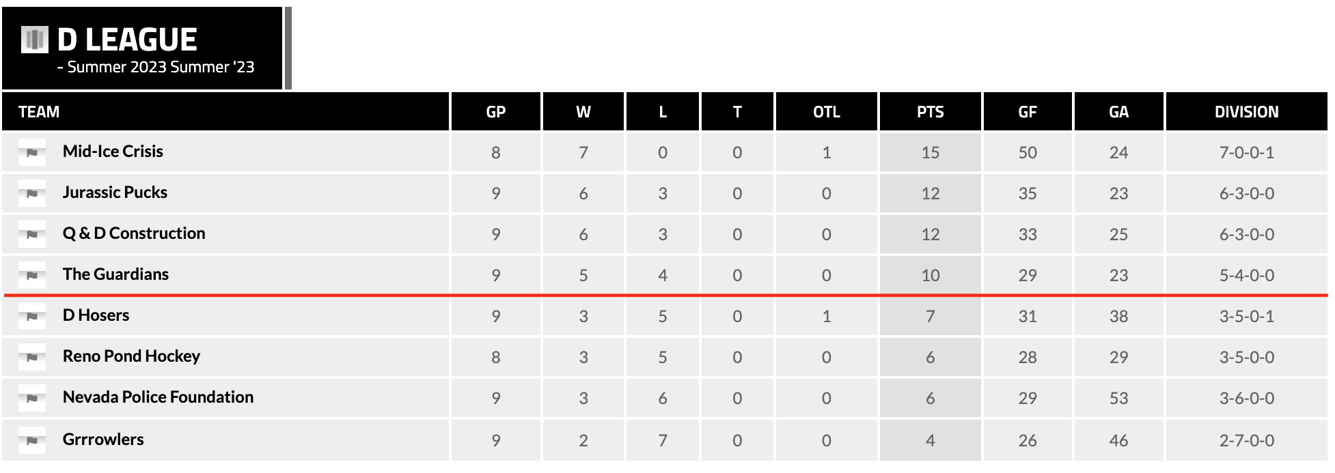Click the Q & D Construction flag icon

click(32, 234)
